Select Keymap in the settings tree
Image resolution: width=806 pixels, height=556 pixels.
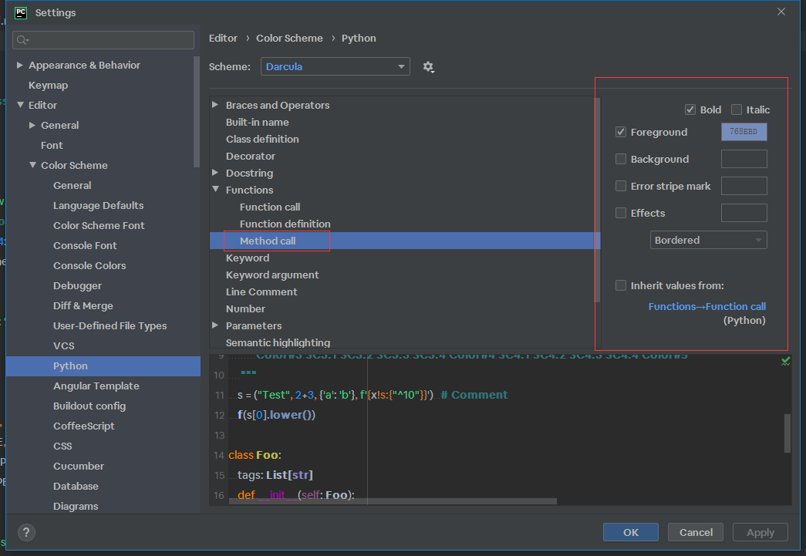point(49,86)
